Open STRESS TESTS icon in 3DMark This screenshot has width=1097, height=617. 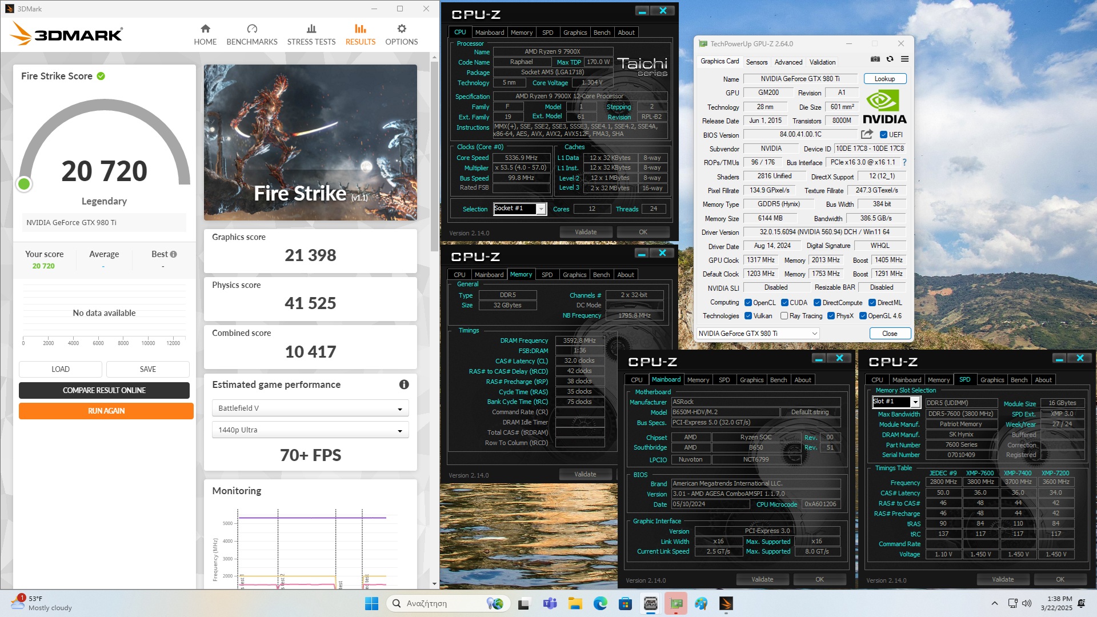pos(311,29)
